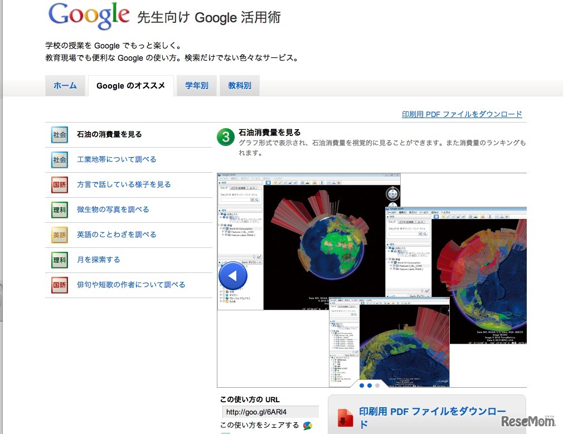This screenshot has height=434, width=563.
Task: Click the 理科 icon next to 微生物の写真を調べる
Action: pos(59,209)
